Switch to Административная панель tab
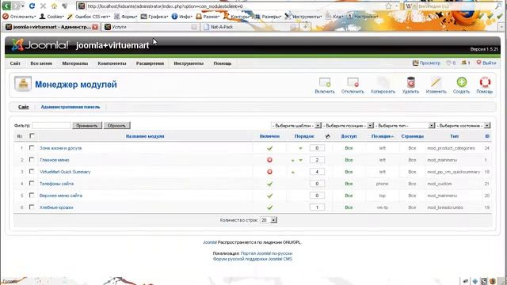This screenshot has height=285, width=507. point(71,107)
